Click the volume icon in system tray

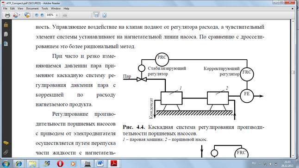271,164
